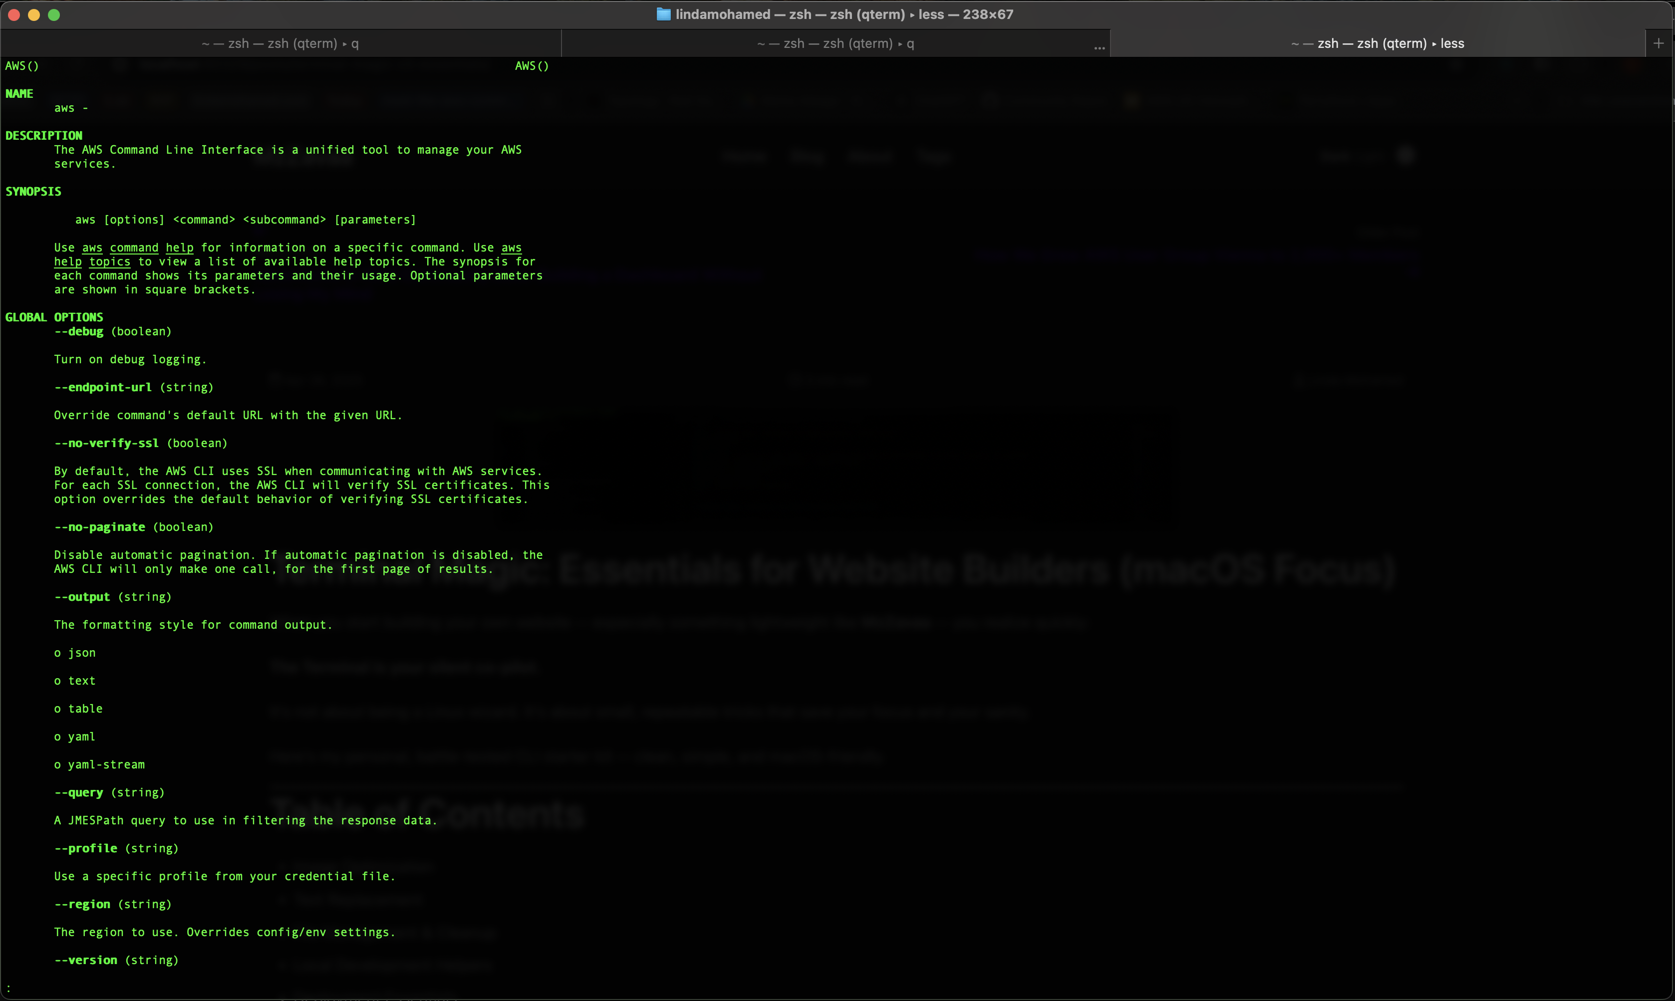Click the DESCRIPTION section heading

(x=44, y=136)
